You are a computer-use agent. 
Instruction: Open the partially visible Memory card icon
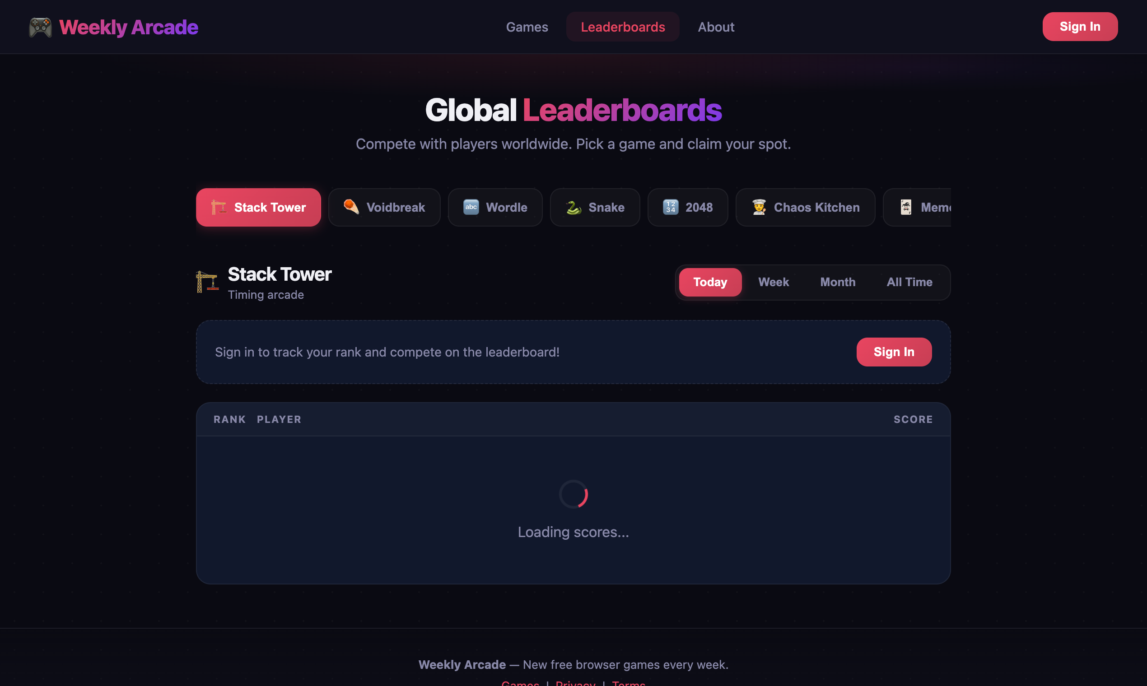906,207
